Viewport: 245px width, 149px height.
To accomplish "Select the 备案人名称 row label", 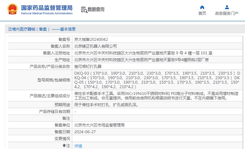I will tap(60, 46).
